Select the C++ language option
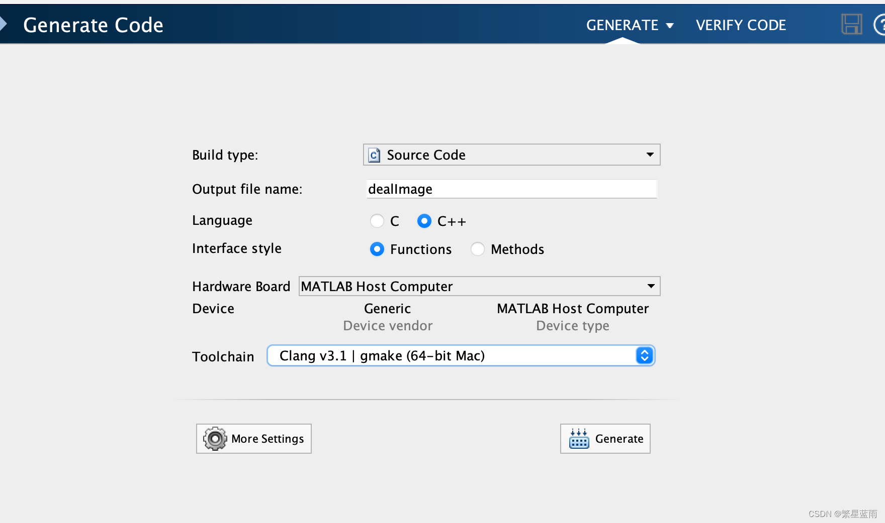 coord(424,221)
